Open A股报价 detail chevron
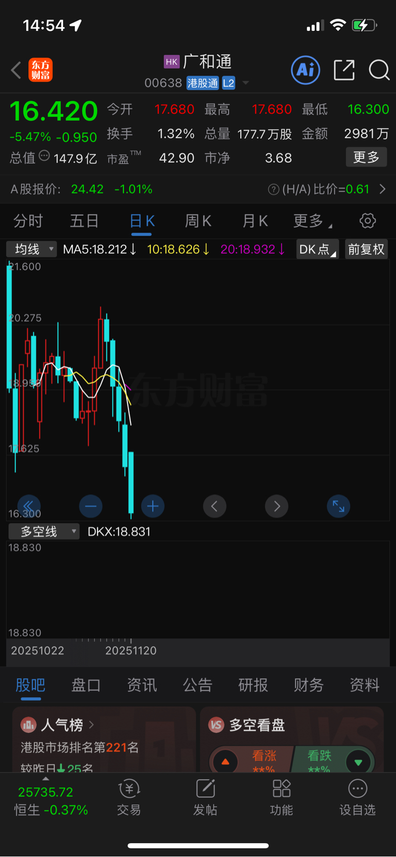 coord(383,189)
